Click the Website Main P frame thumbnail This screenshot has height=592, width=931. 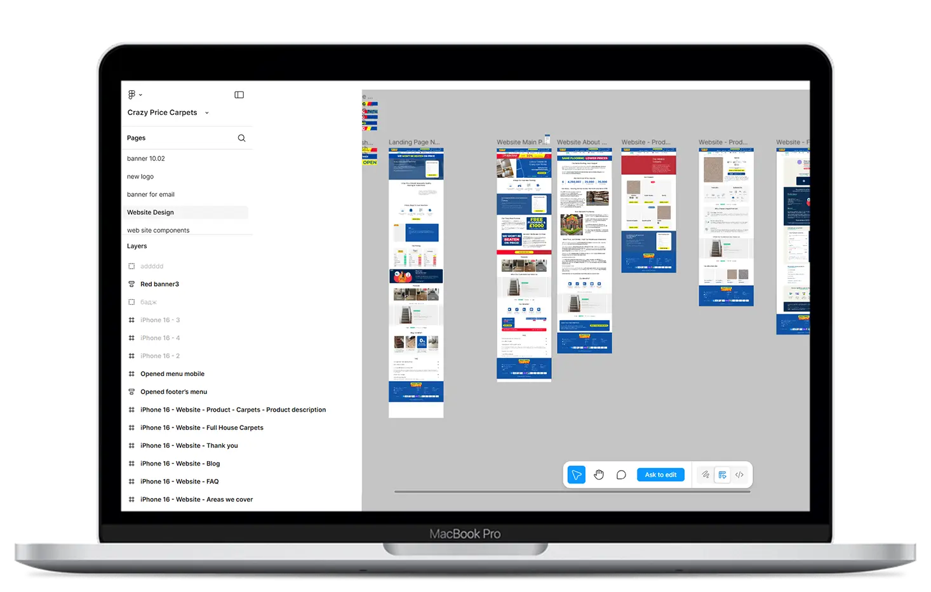(524, 264)
